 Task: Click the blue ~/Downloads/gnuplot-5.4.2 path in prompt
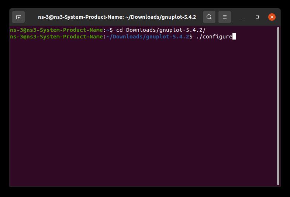coord(148,37)
